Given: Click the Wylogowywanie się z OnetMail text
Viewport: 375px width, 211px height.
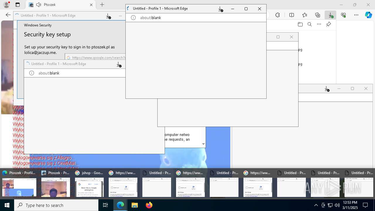Looking at the screenshot, I should pyautogui.click(x=46, y=163).
